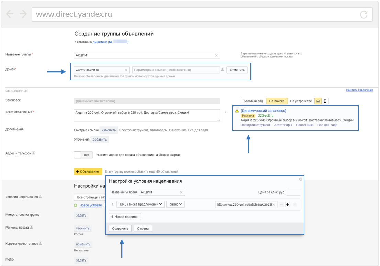Image resolution: width=380 pixels, height=266 pixels.
Task: Open help icon beside Адрес и телефон
Action: pos(34,153)
